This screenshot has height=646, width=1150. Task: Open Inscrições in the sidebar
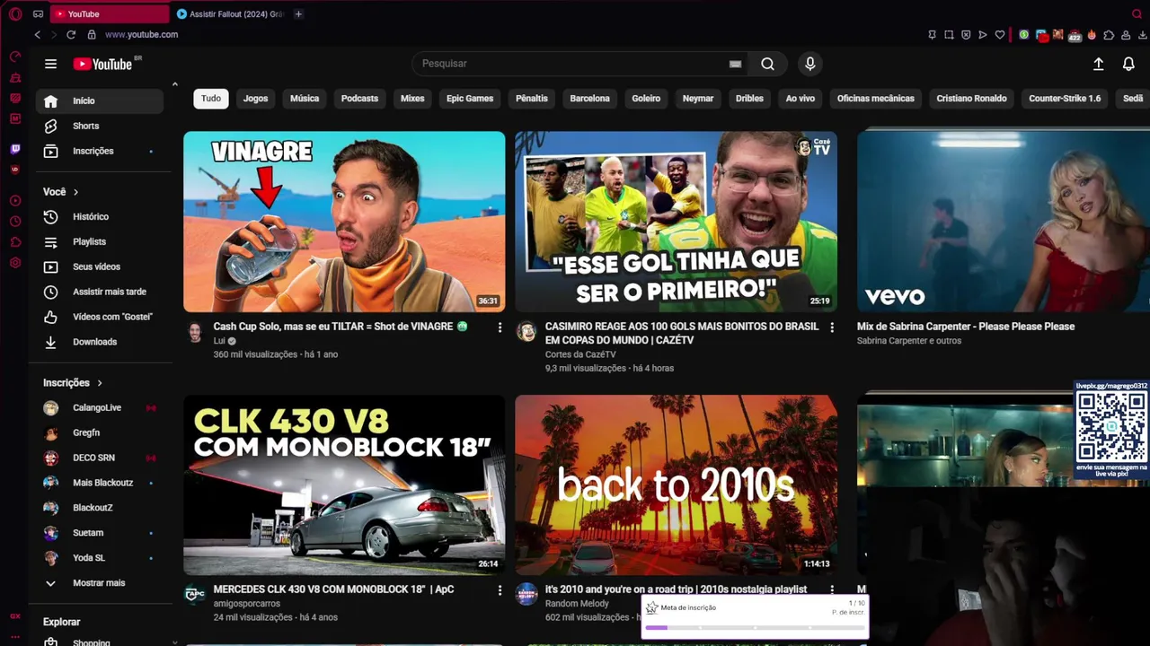pyautogui.click(x=99, y=151)
